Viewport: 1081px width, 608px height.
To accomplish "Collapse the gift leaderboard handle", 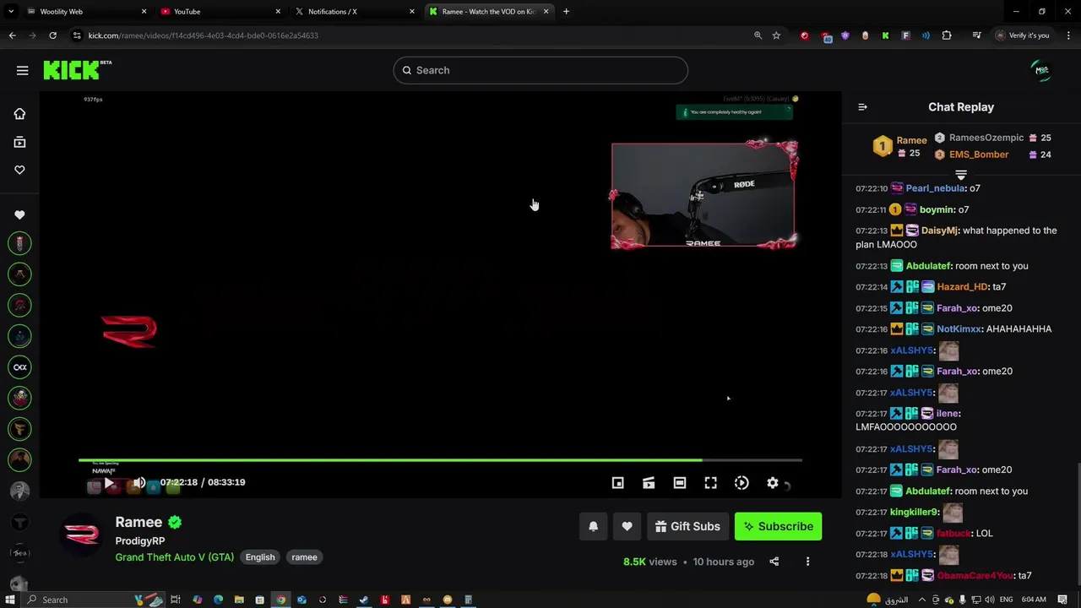I will coord(961,175).
